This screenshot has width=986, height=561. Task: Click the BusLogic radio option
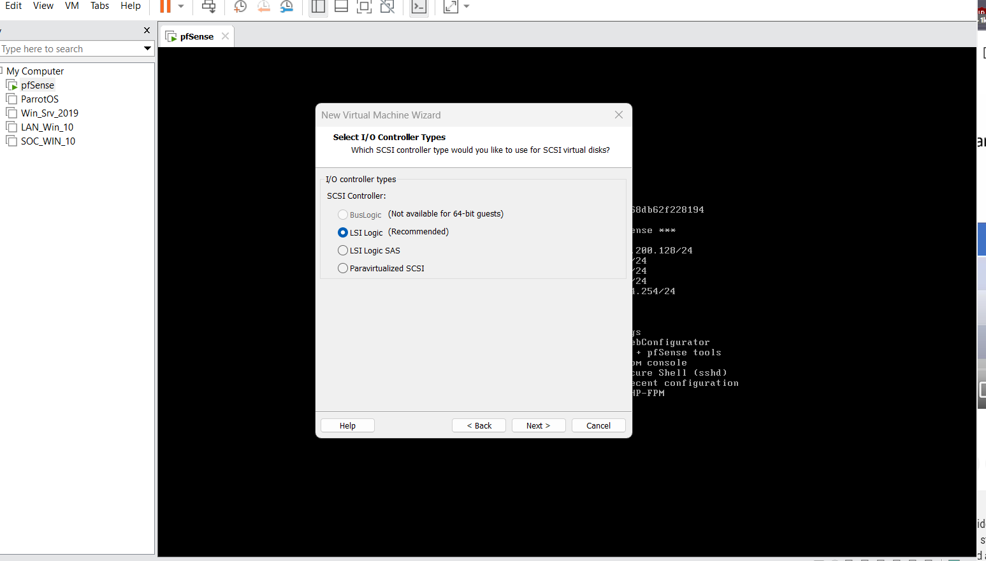tap(343, 215)
